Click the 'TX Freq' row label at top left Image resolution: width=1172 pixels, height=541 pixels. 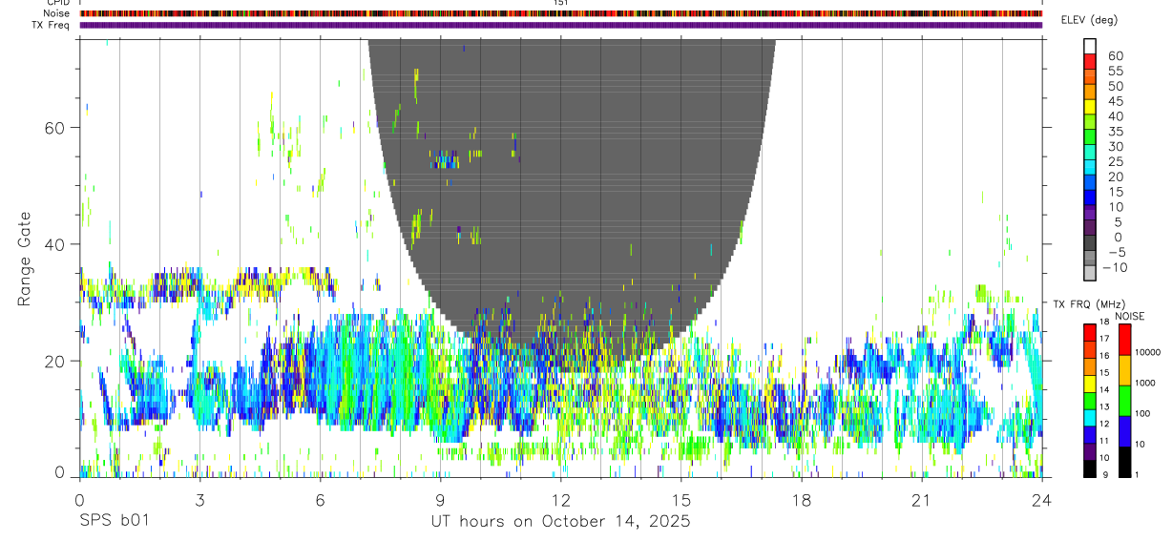(52, 25)
